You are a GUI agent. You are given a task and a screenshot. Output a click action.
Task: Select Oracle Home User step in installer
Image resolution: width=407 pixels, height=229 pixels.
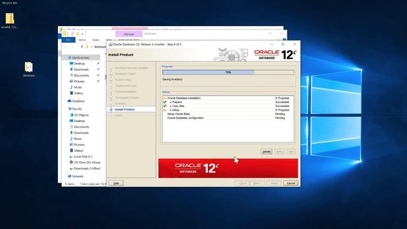(126, 86)
